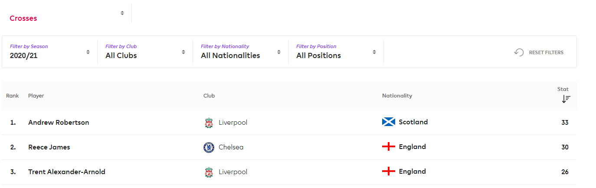
Task: Click Liverpool crest in Trent Alexander-Arnold row
Action: (x=209, y=172)
